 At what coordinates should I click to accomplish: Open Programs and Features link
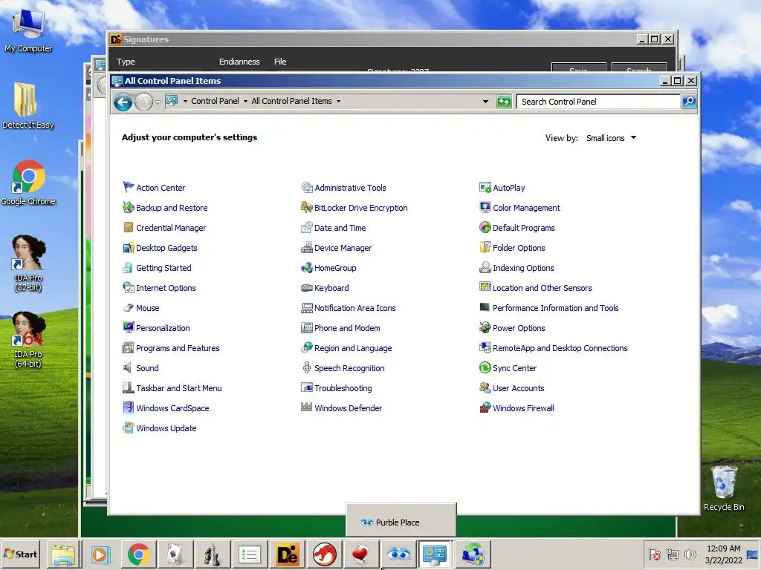(178, 348)
